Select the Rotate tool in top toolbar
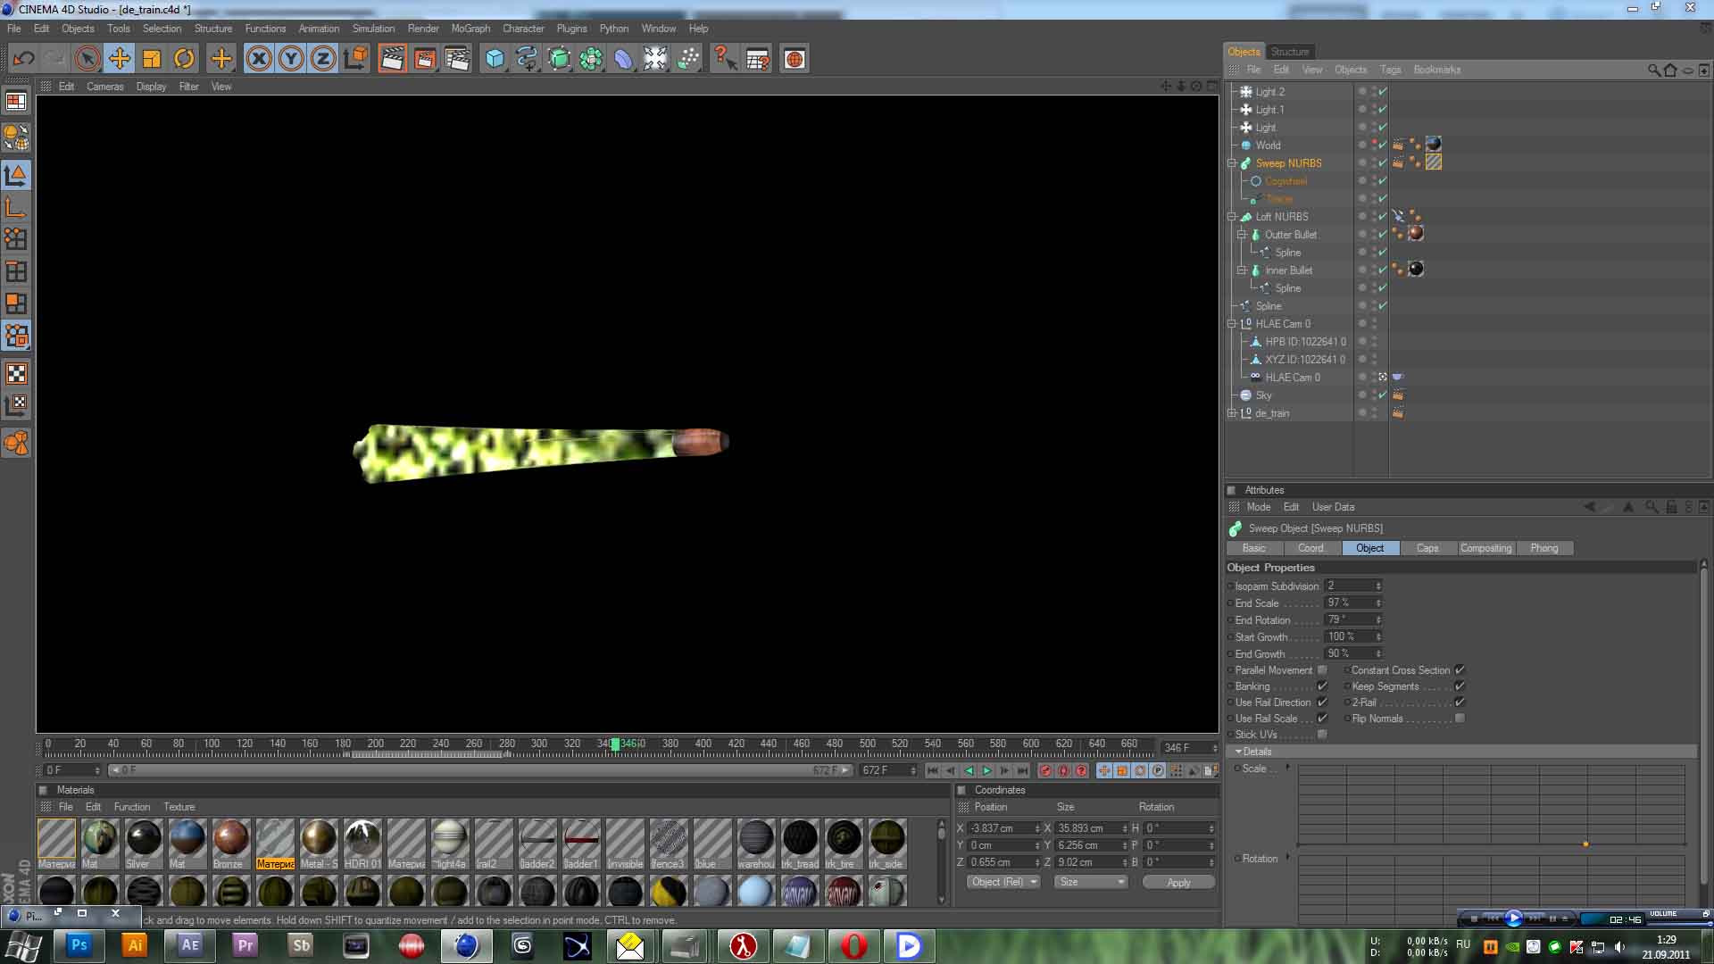The width and height of the screenshot is (1714, 964). coord(184,59)
